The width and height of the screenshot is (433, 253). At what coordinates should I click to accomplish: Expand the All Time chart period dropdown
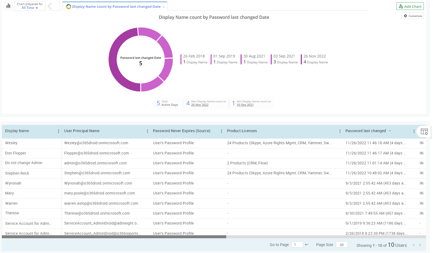[30, 8]
